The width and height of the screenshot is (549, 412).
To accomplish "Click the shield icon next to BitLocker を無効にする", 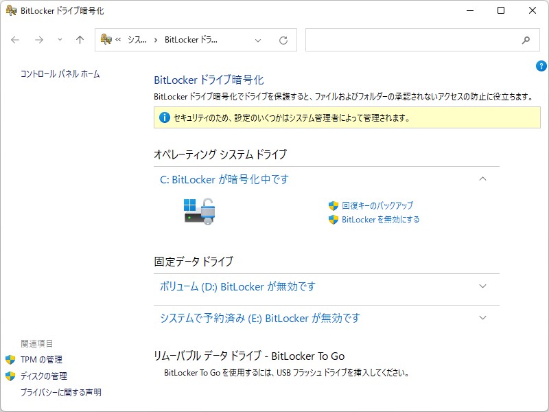I will [334, 220].
